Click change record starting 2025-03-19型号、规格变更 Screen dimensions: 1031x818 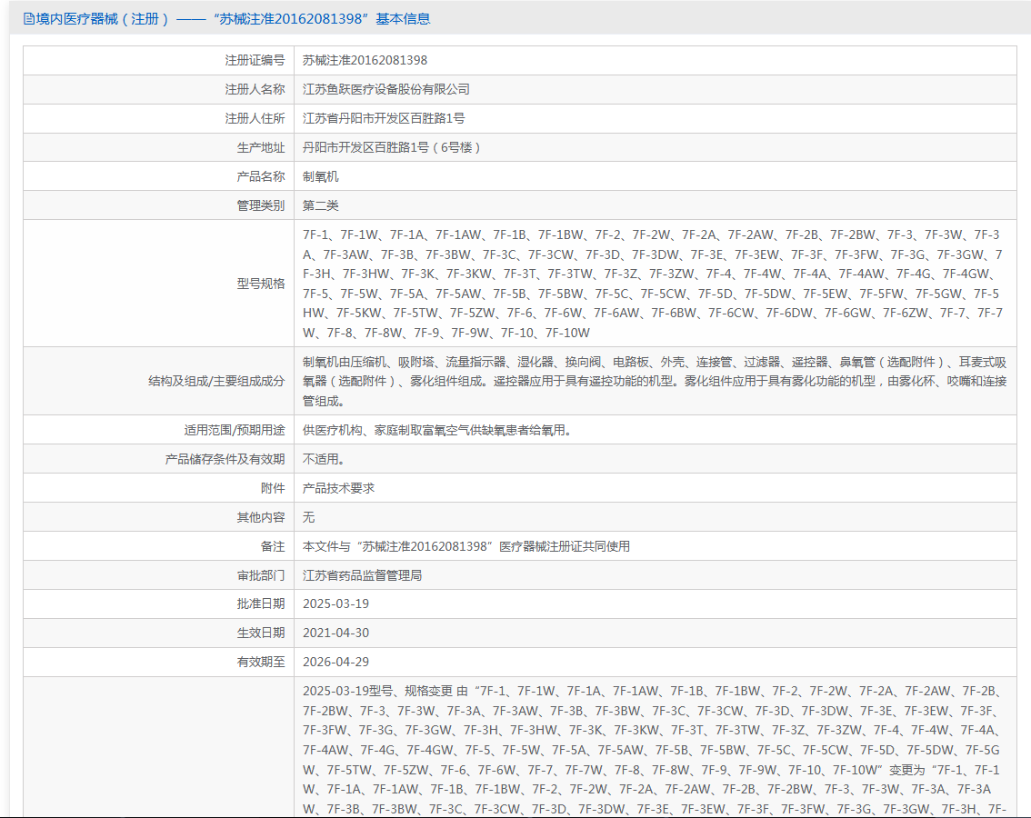click(655, 750)
